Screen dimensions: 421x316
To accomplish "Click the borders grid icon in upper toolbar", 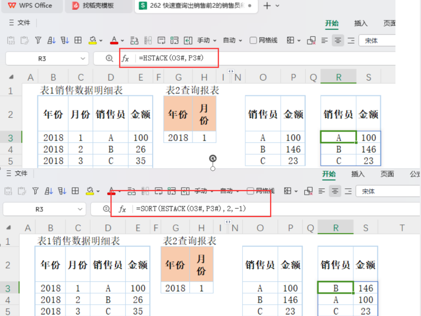I will point(78,41).
